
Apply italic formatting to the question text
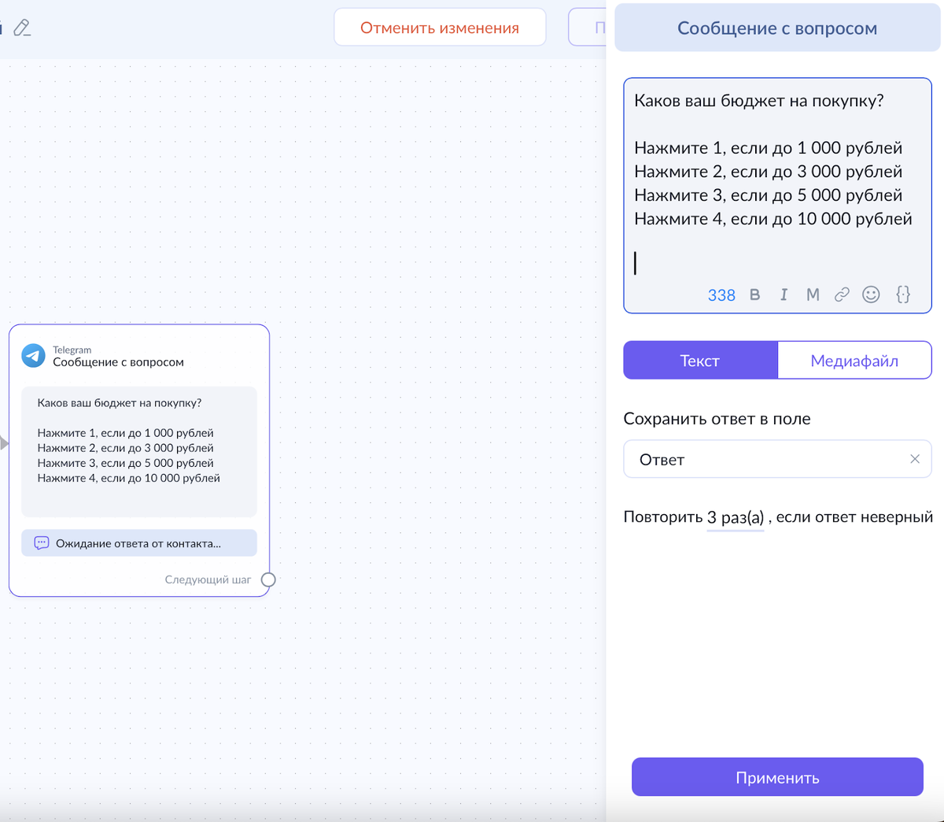point(784,294)
